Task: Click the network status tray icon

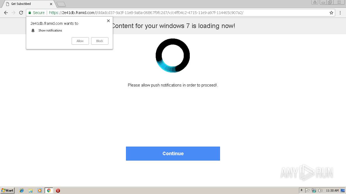Action: tap(314, 190)
